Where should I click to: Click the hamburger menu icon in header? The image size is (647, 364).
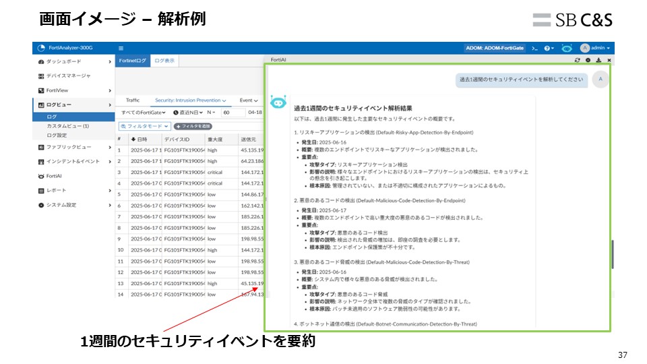pyautogui.click(x=121, y=49)
